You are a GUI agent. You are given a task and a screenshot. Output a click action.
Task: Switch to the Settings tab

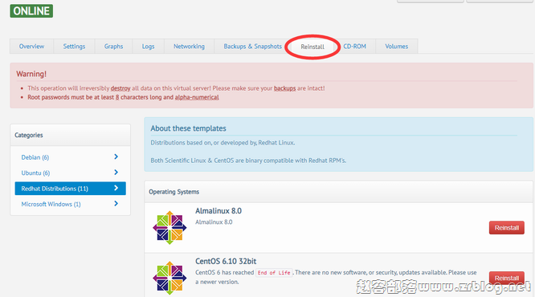click(74, 47)
